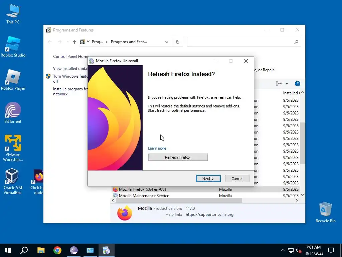The width and height of the screenshot is (342, 257).
Task: Click Mozilla publisher cell of Firefox row
Action: [x=225, y=189]
